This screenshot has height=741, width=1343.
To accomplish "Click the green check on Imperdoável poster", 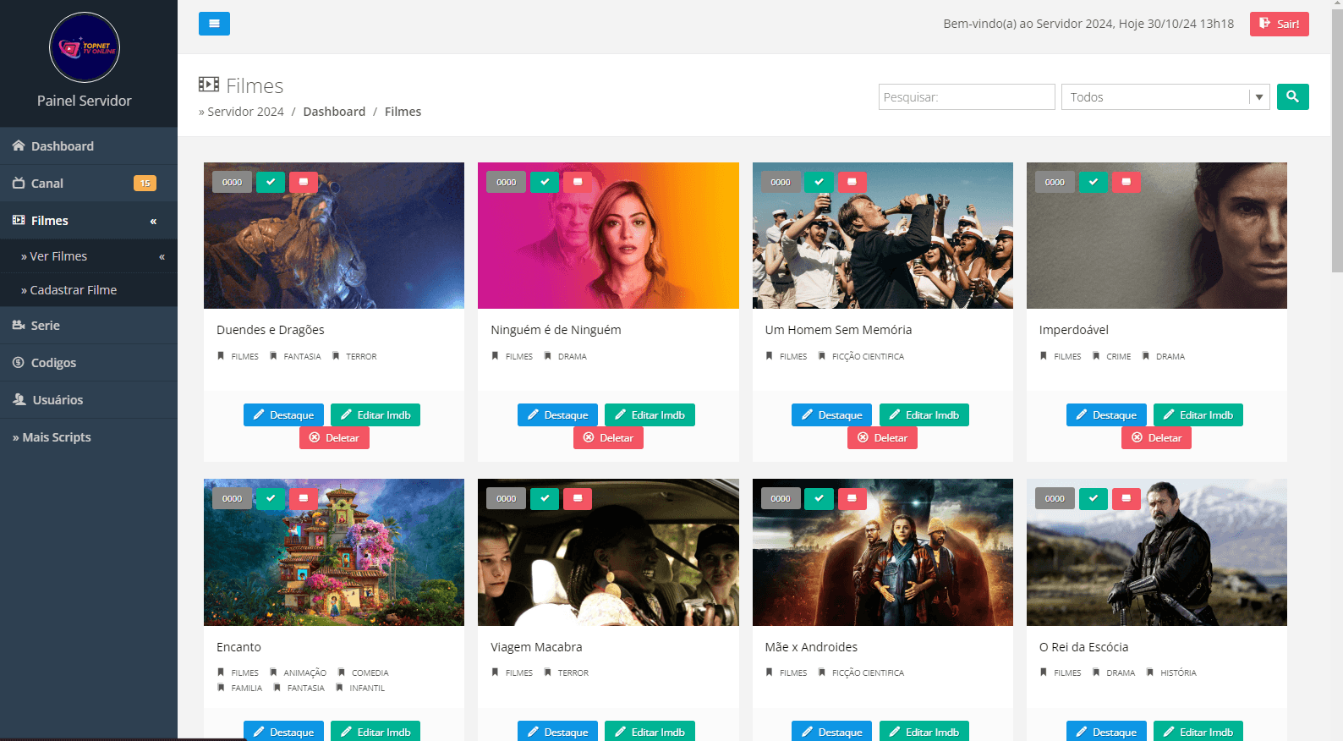I will 1094,182.
